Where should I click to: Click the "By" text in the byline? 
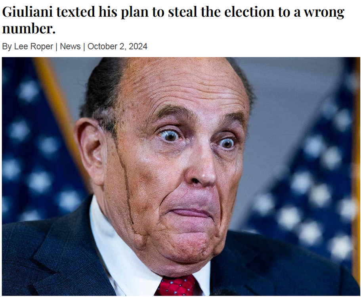pos(7,46)
